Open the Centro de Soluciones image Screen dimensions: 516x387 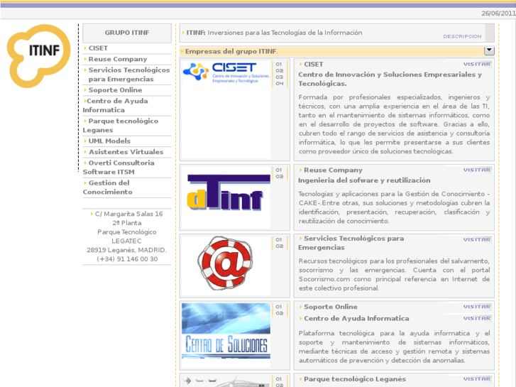[226, 331]
